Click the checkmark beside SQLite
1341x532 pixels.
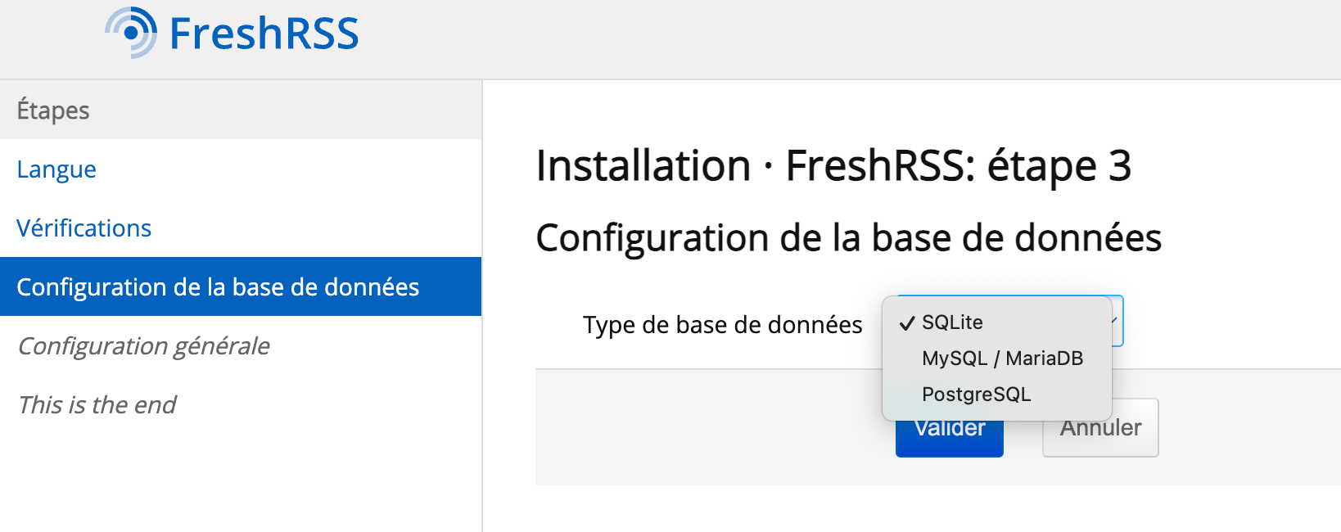coord(906,323)
